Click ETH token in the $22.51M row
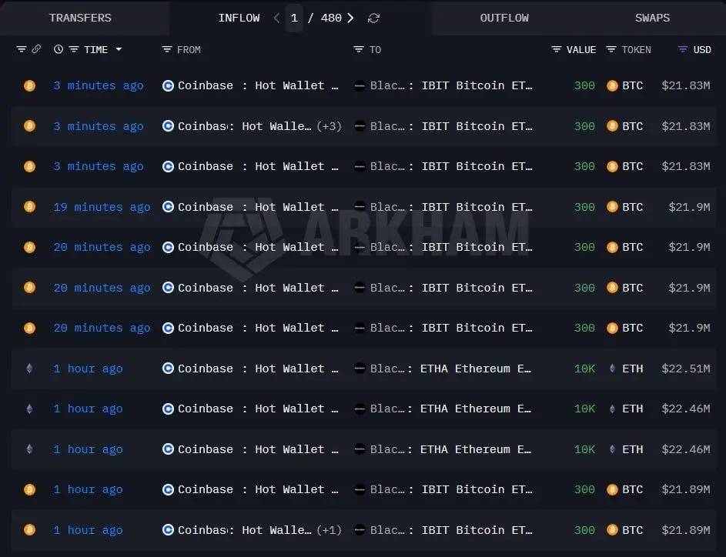This screenshot has height=557, width=726. tap(633, 369)
